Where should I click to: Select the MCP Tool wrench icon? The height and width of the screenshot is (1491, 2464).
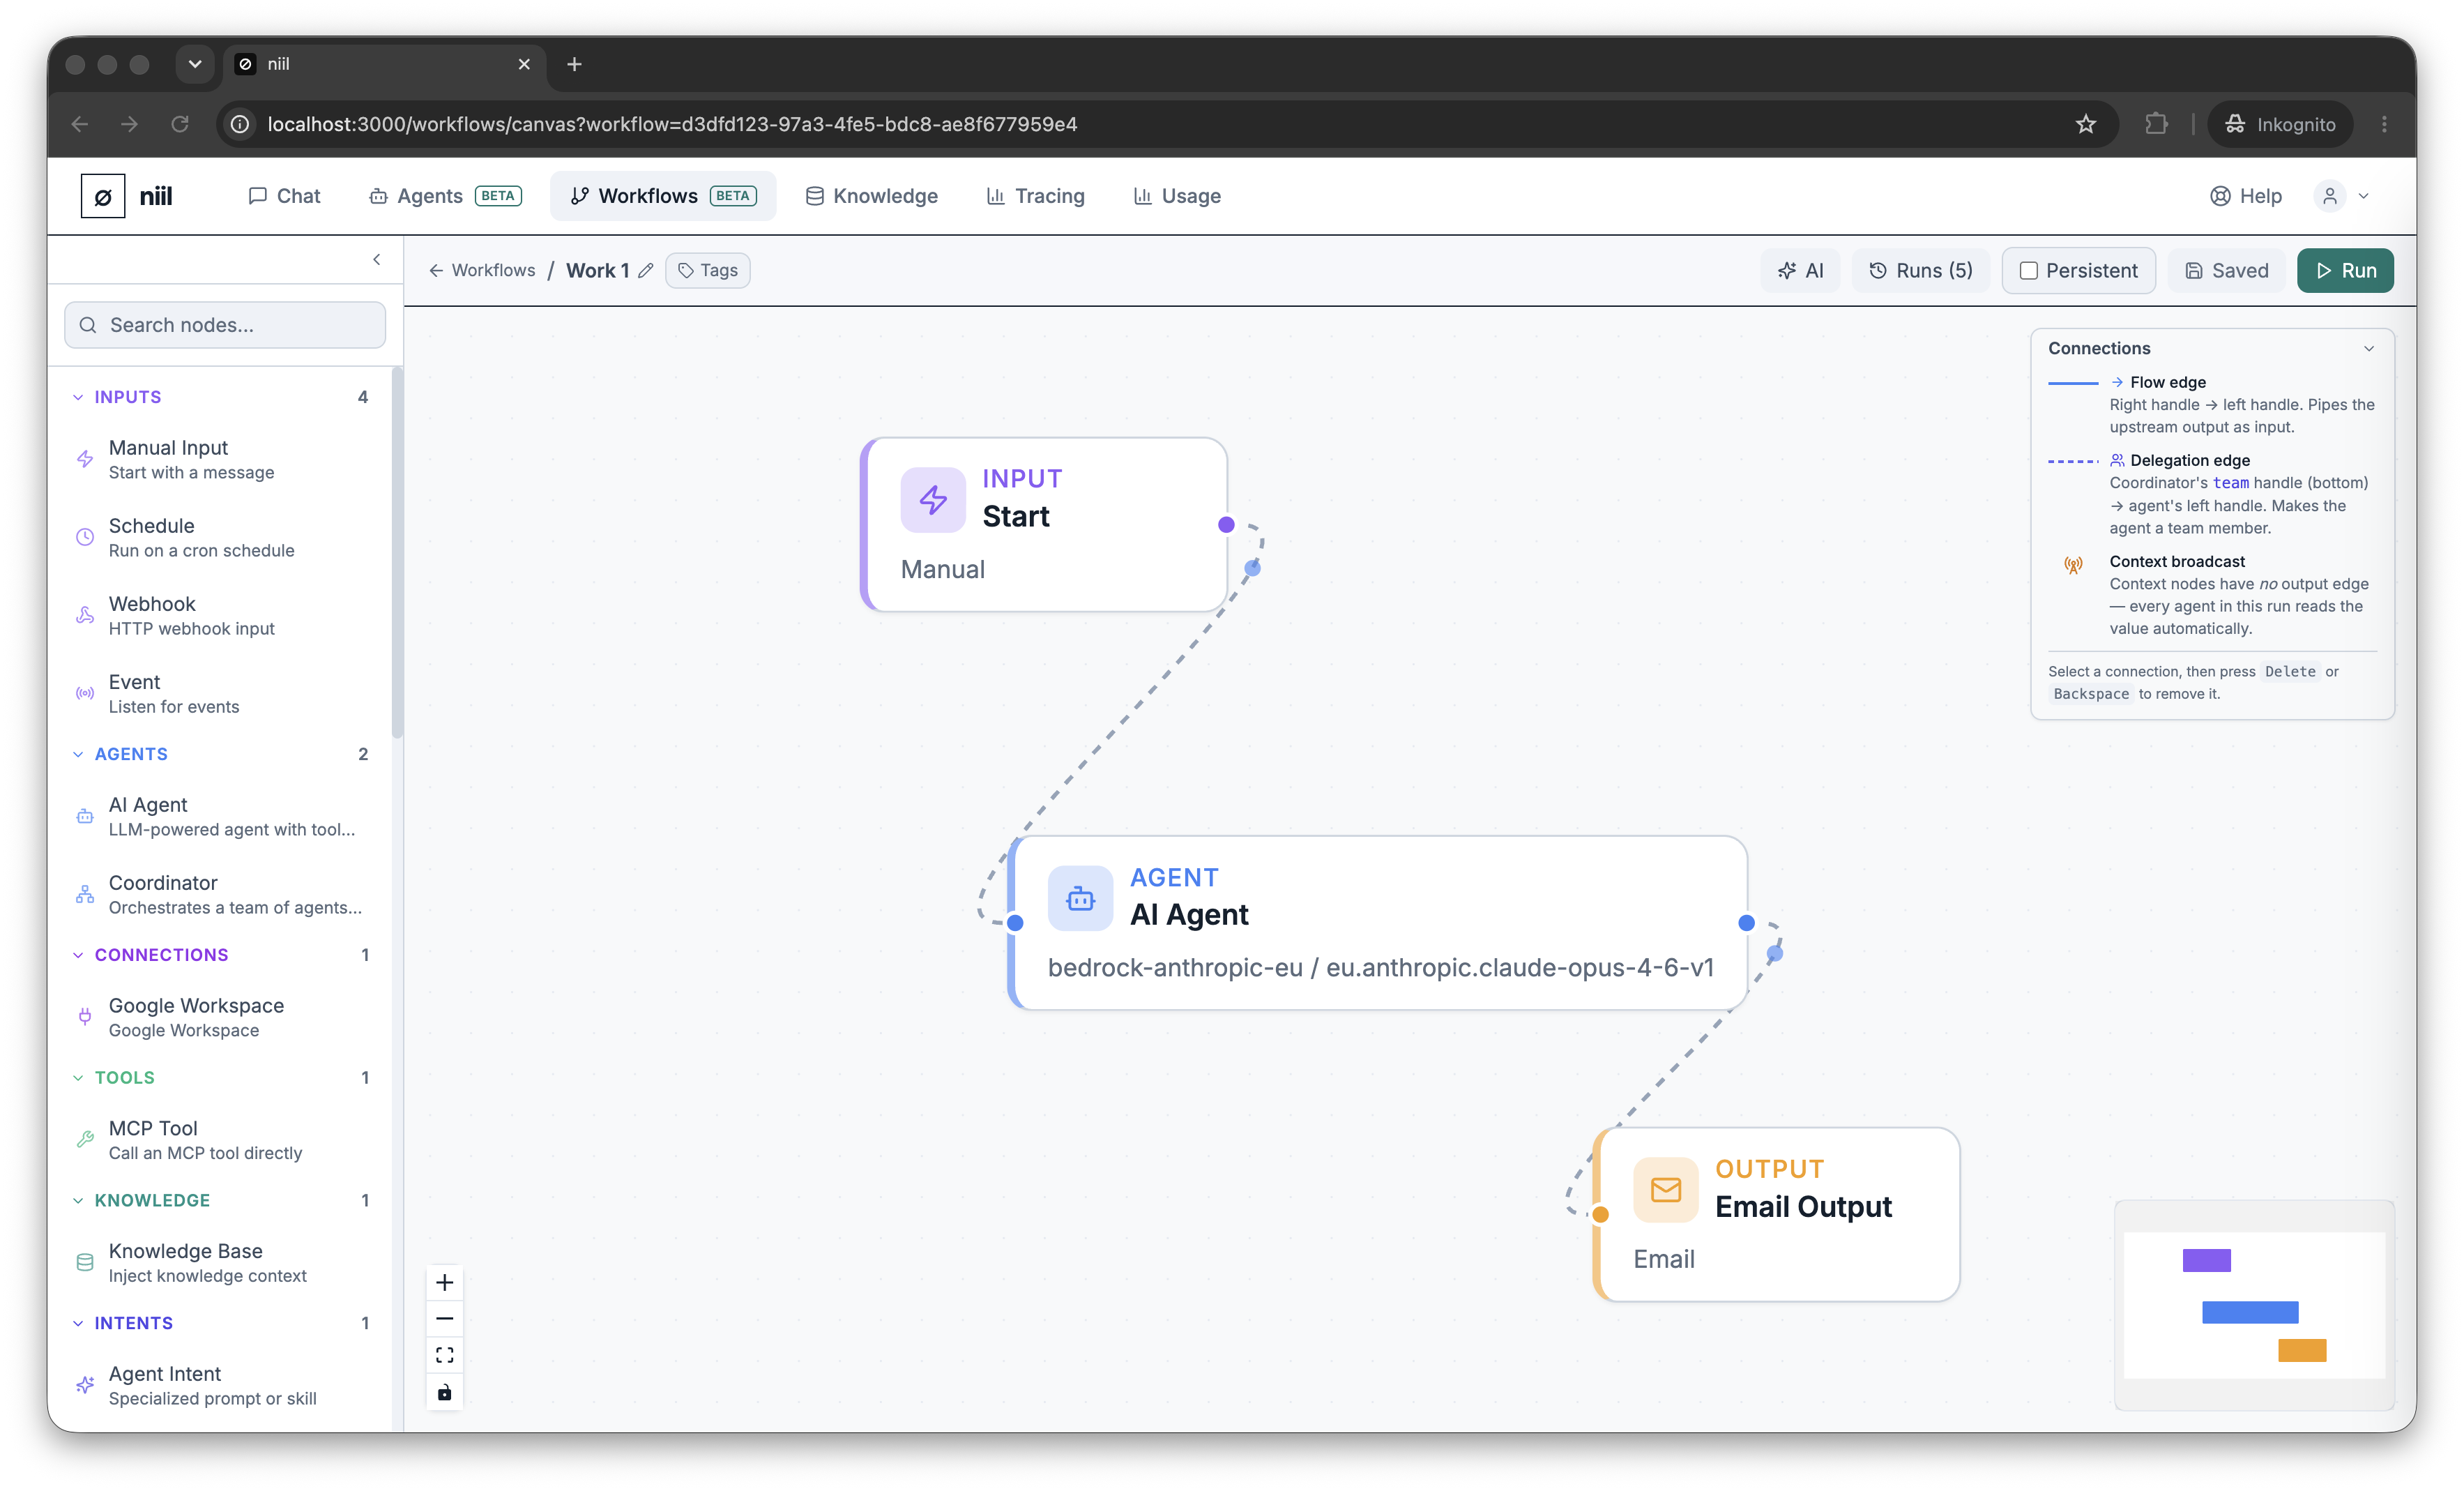(x=85, y=1139)
